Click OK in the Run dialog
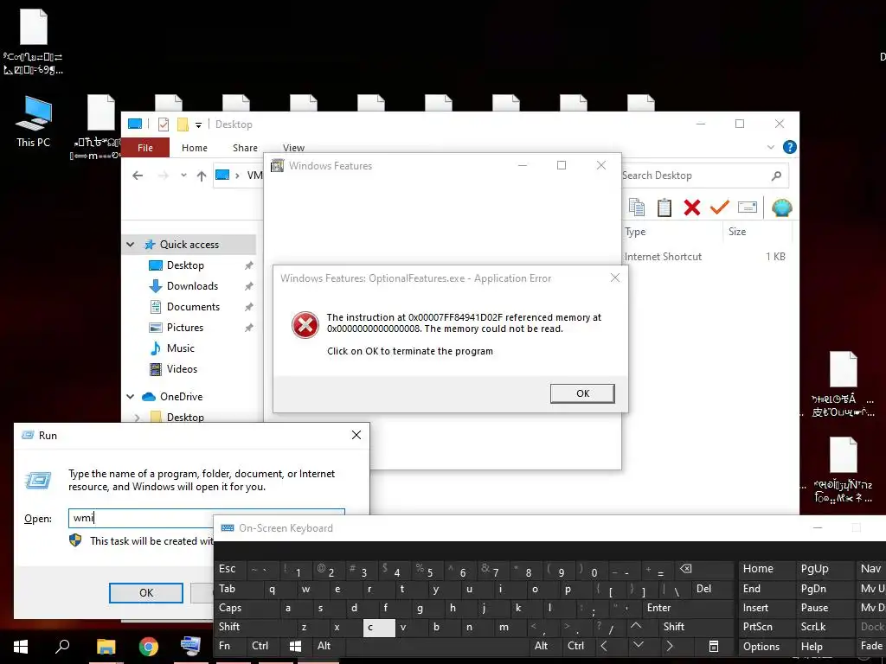Image resolution: width=886 pixels, height=664 pixels. (x=145, y=593)
